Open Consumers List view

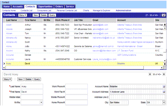44,11
